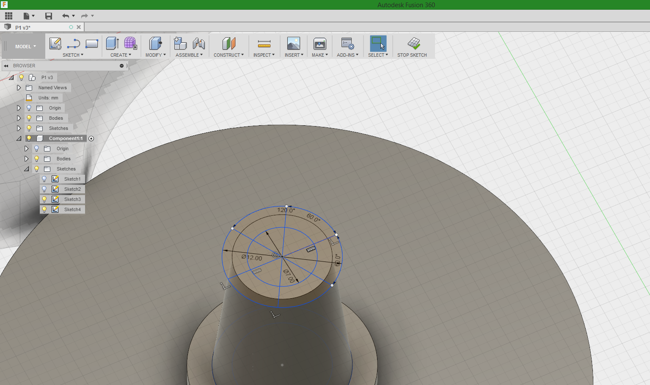Save the design with floppy icon
Viewport: 650px width, 385px height.
coord(49,16)
